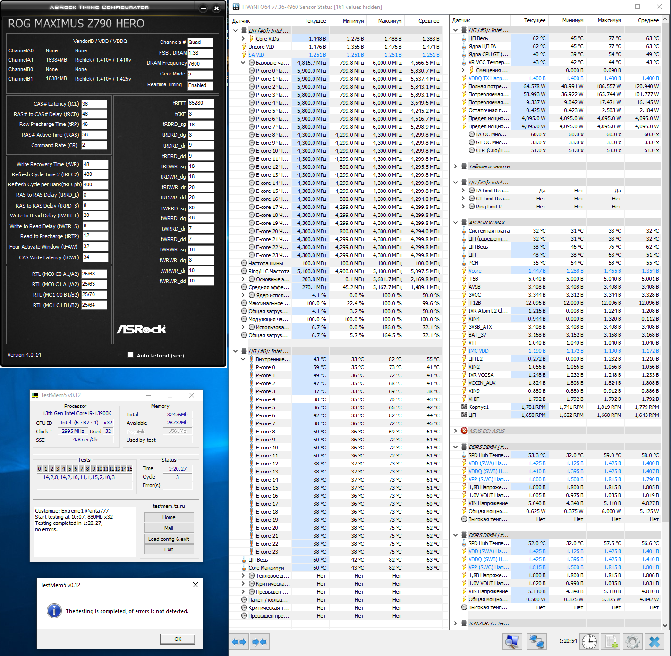Click the Gear Mode value field
This screenshot has height=656, width=671.
click(x=200, y=75)
